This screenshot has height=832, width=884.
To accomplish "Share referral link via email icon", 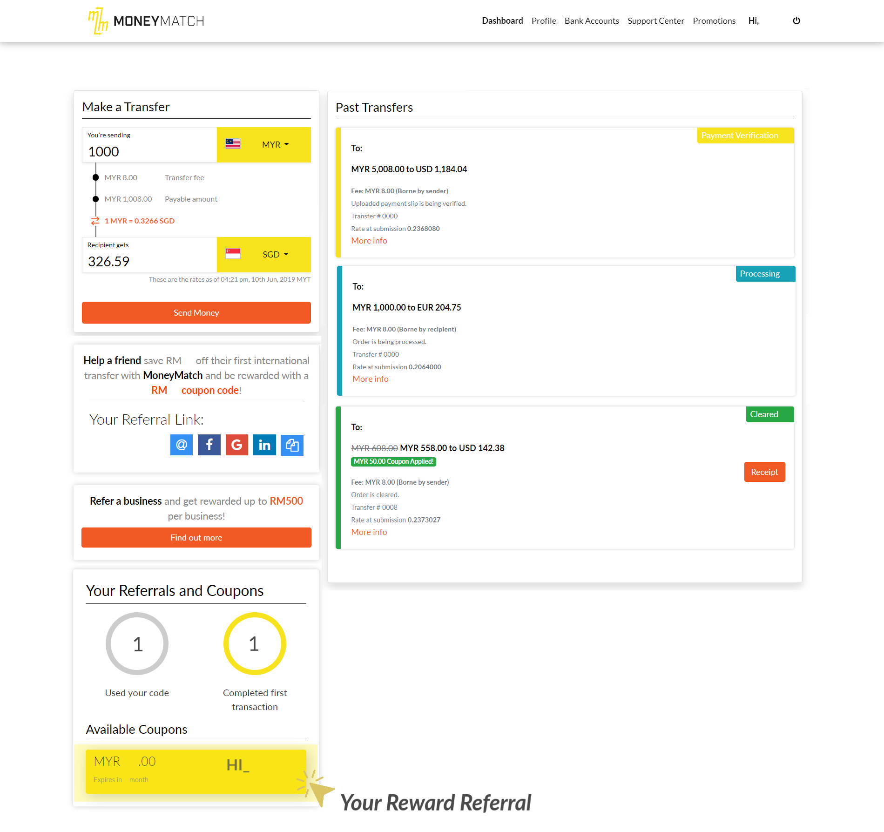I will pyautogui.click(x=181, y=445).
